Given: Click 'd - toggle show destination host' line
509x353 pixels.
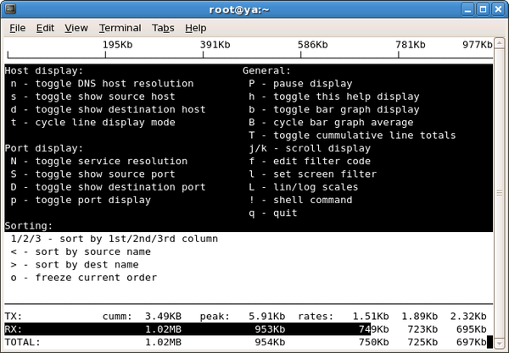Looking at the screenshot, I should (108, 109).
